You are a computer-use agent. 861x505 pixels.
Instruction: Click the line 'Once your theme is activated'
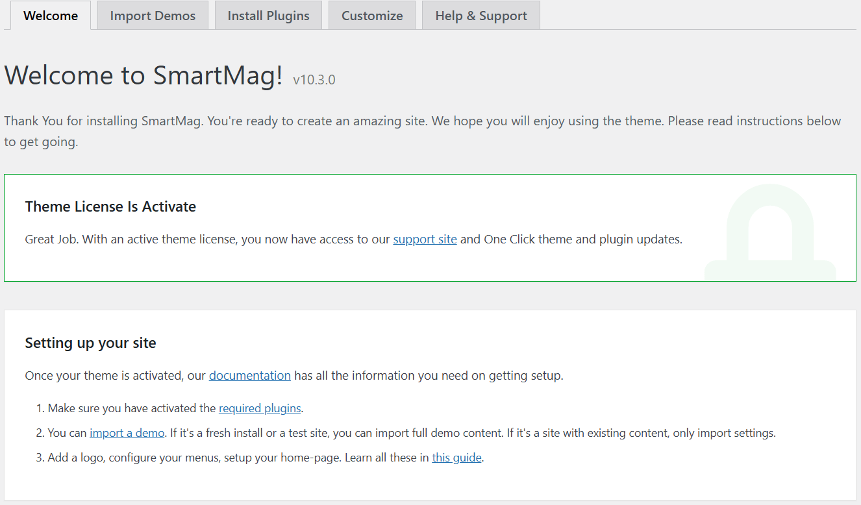[x=294, y=375]
